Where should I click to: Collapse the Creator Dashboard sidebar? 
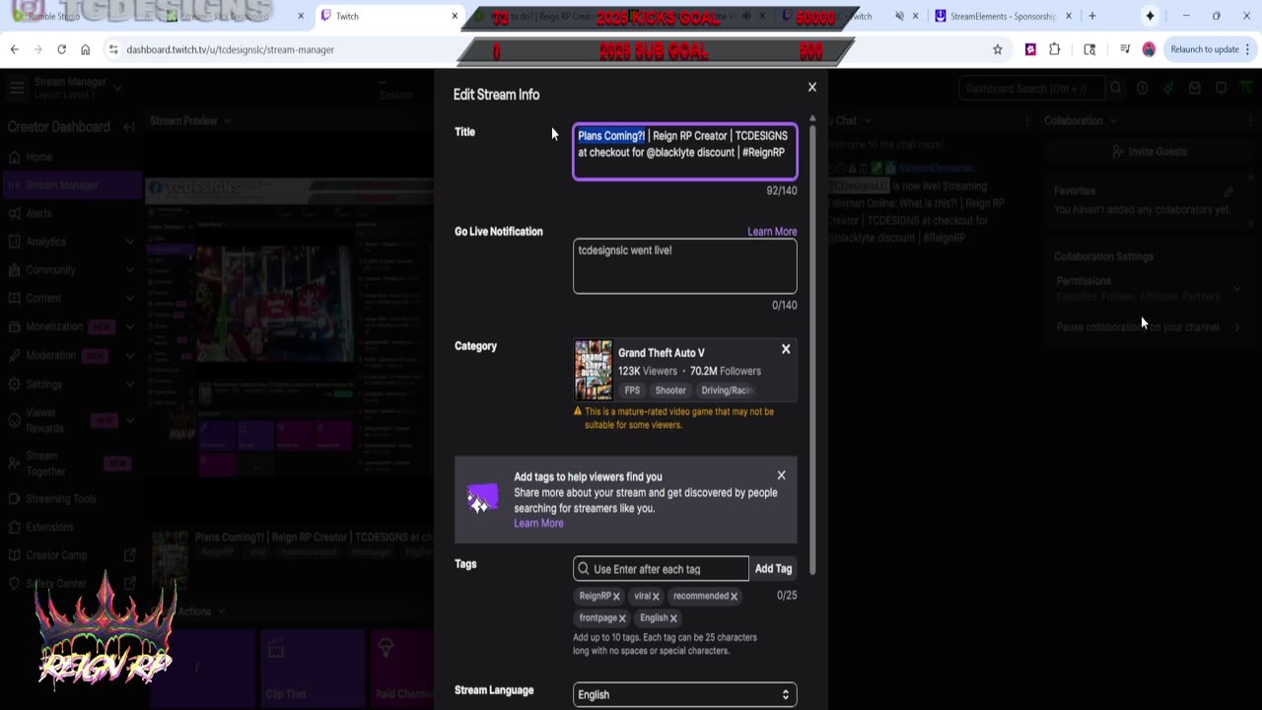128,127
